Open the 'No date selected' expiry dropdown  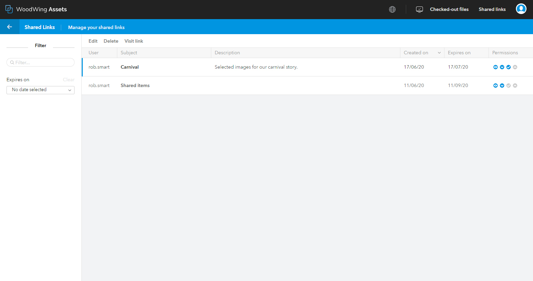[x=40, y=90]
